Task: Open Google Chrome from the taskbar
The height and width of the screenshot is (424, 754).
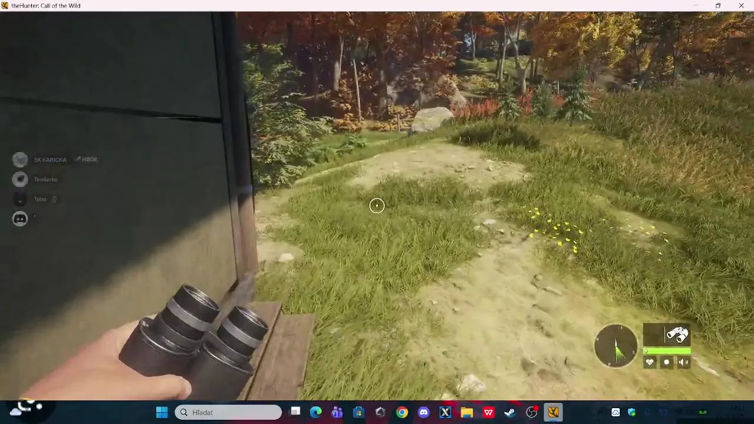Action: (x=402, y=412)
